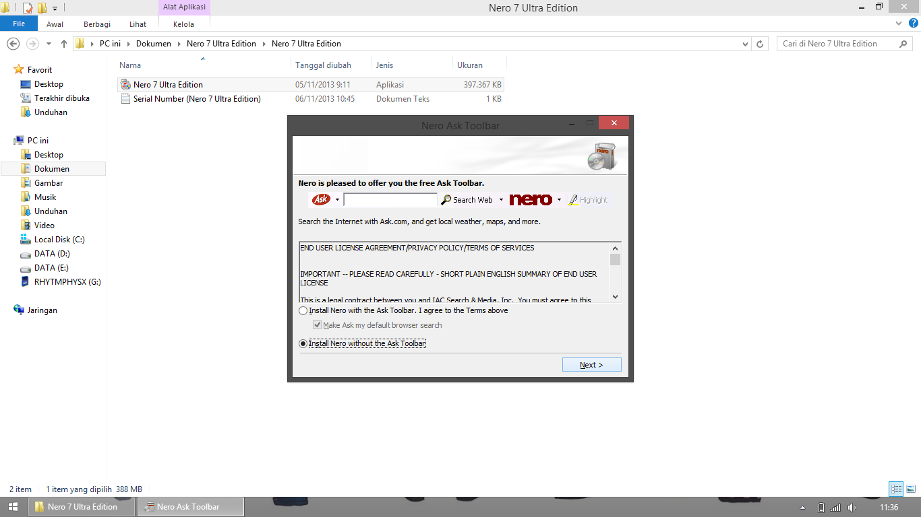Switch to Nero 7 Ultra Edition taskbar item

(x=82, y=507)
